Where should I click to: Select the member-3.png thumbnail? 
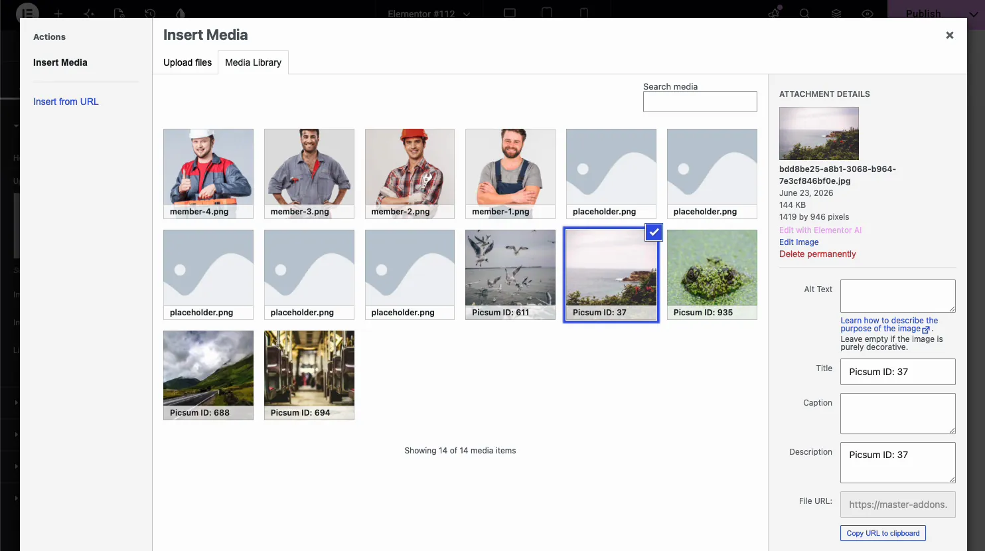point(309,174)
